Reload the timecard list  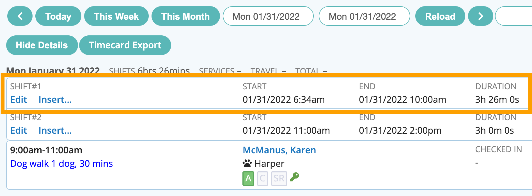coord(440,16)
